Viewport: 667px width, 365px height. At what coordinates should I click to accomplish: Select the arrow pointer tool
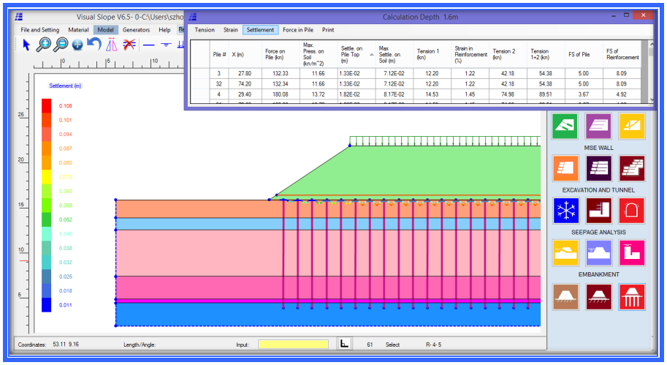26,45
